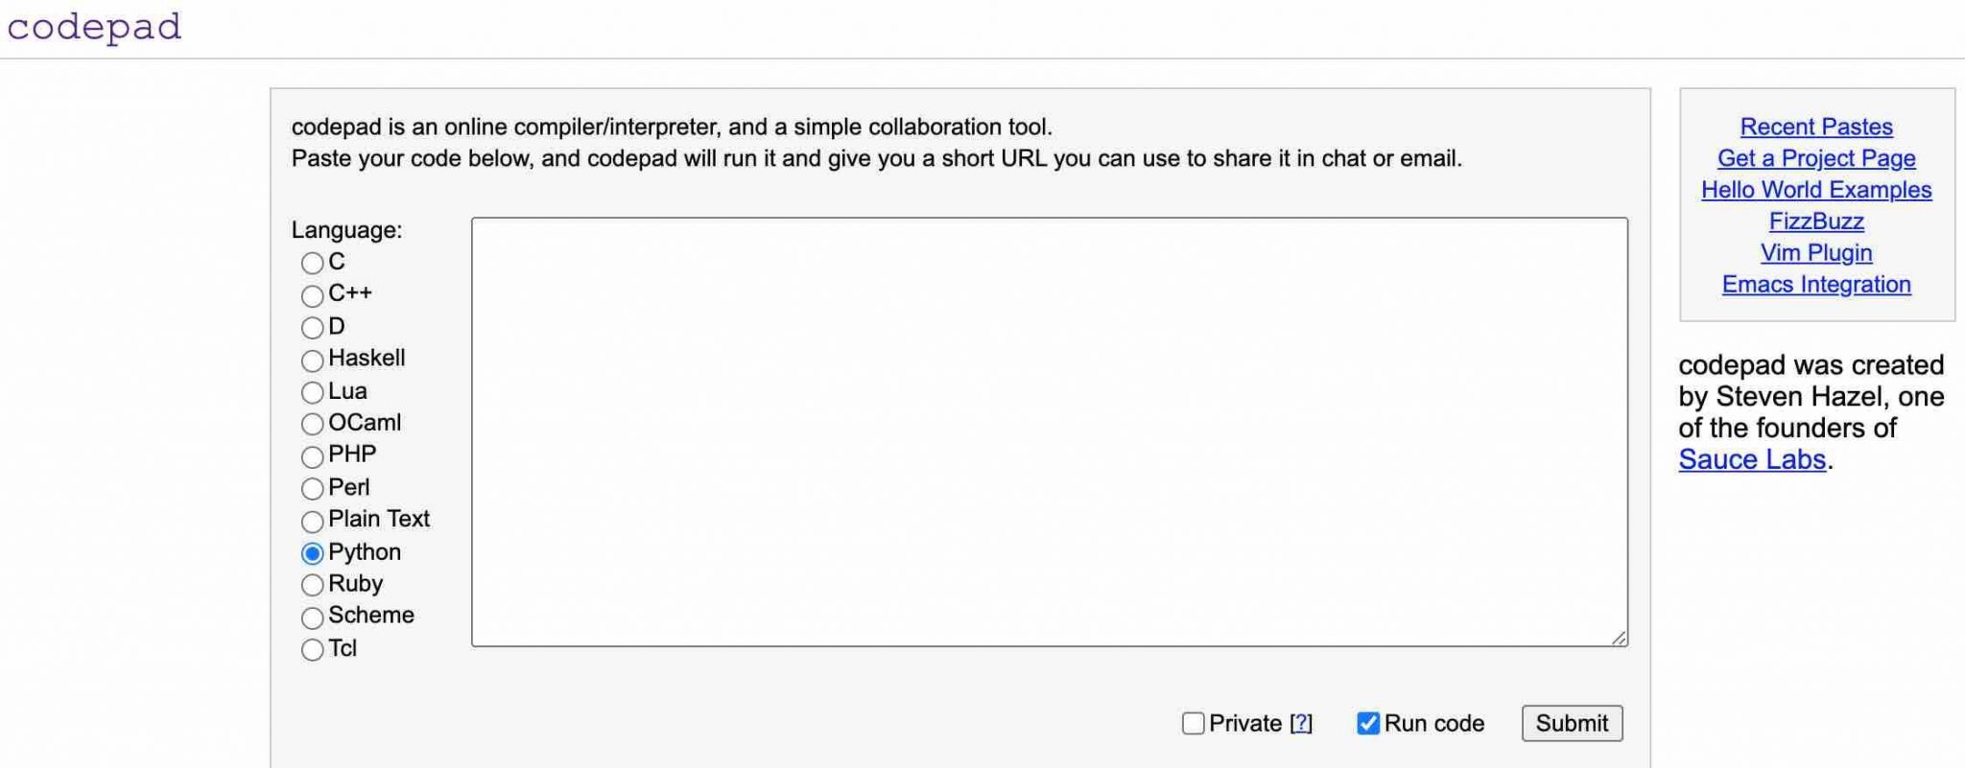Uncheck the Run code option
Image resolution: width=1965 pixels, height=768 pixels.
1369,724
